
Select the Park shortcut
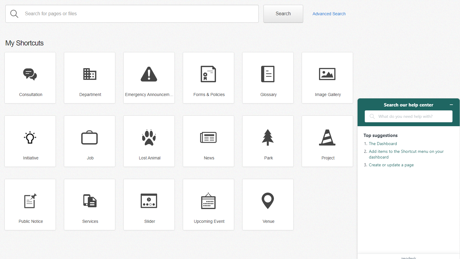click(x=268, y=141)
